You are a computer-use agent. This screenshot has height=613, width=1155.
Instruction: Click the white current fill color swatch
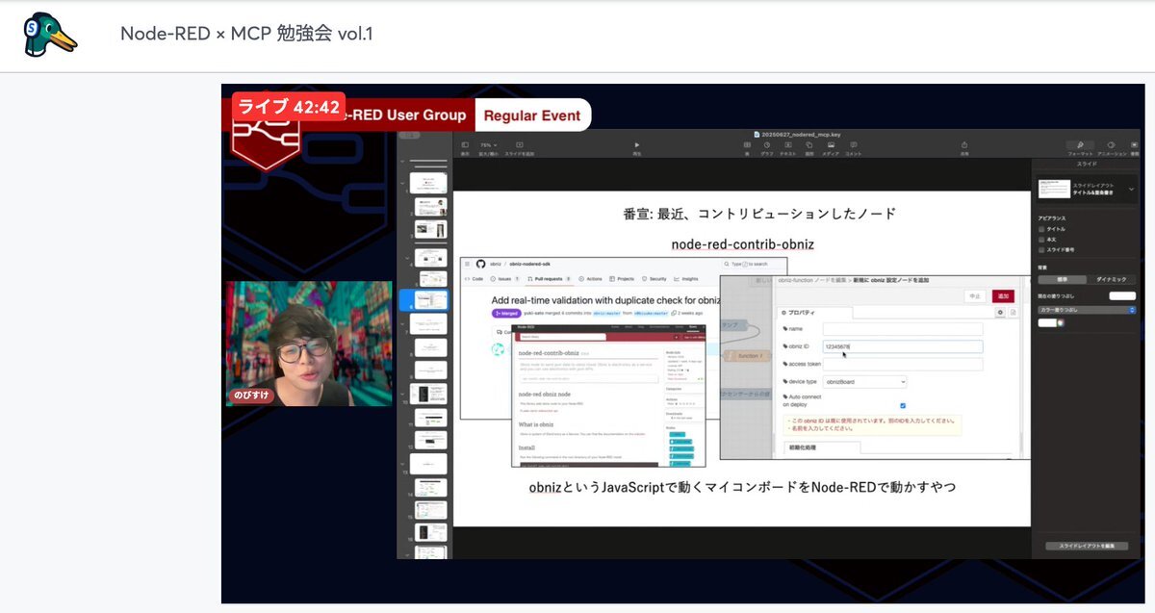click(x=1122, y=296)
